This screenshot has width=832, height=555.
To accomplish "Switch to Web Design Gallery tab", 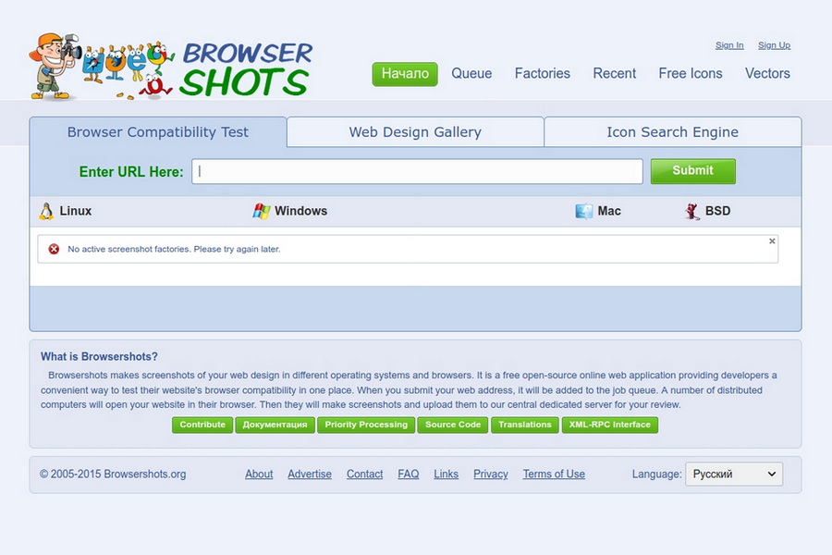I will (415, 132).
